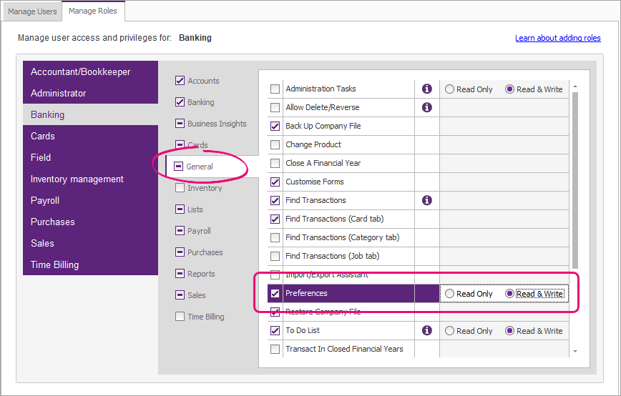Screen dimensions: 621x396
Task: Select the Inventory management role
Action: click(x=90, y=179)
